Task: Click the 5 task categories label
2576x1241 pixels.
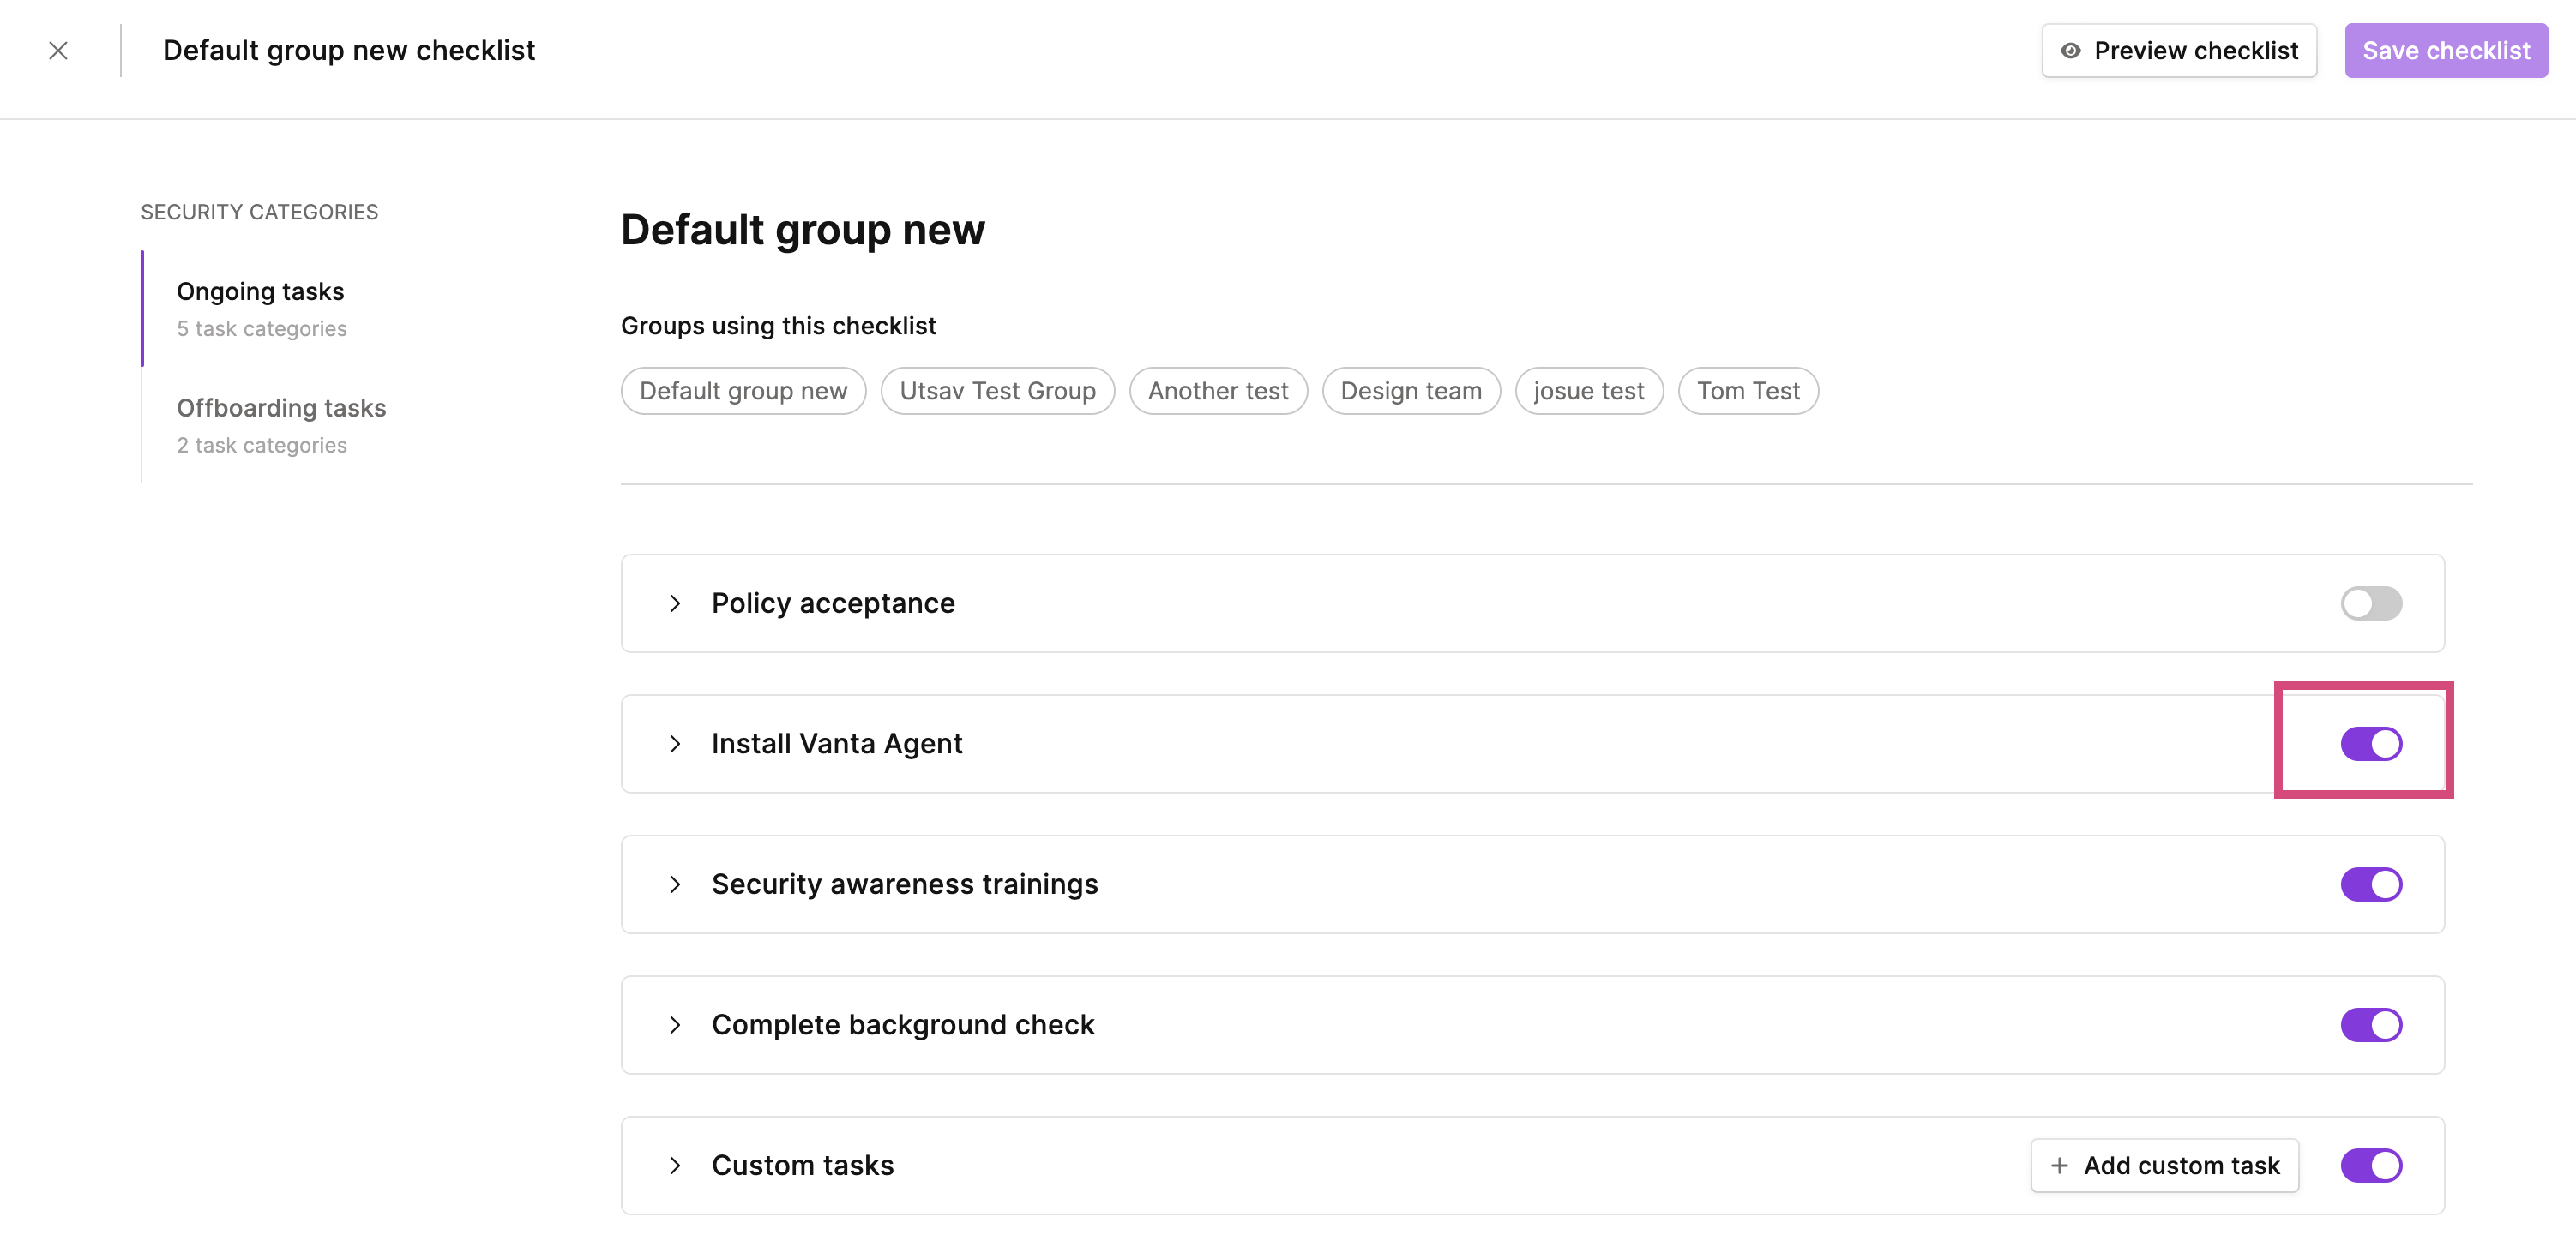Action: coord(262,329)
